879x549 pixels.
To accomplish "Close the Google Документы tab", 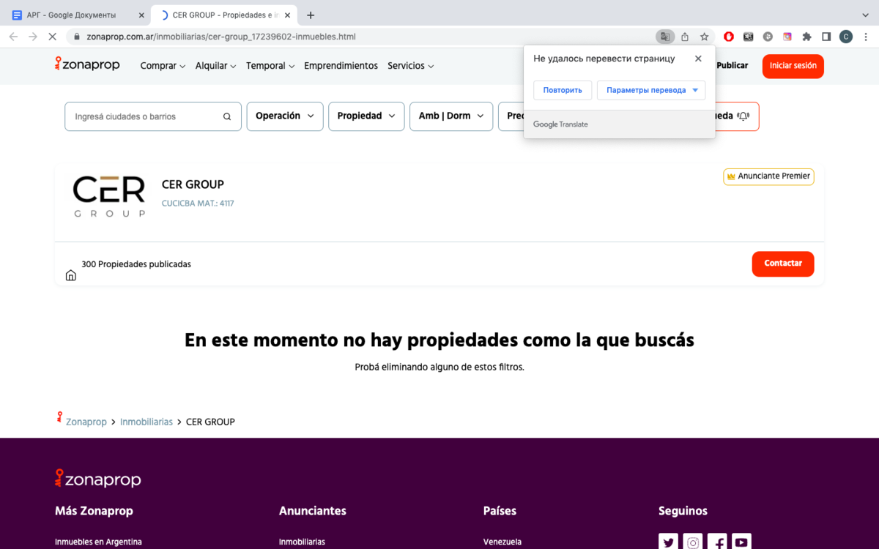I will point(141,15).
